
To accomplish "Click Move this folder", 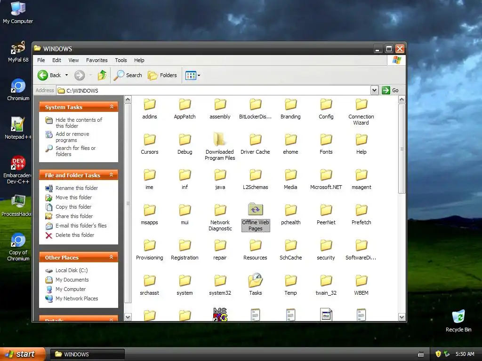I will (69, 197).
